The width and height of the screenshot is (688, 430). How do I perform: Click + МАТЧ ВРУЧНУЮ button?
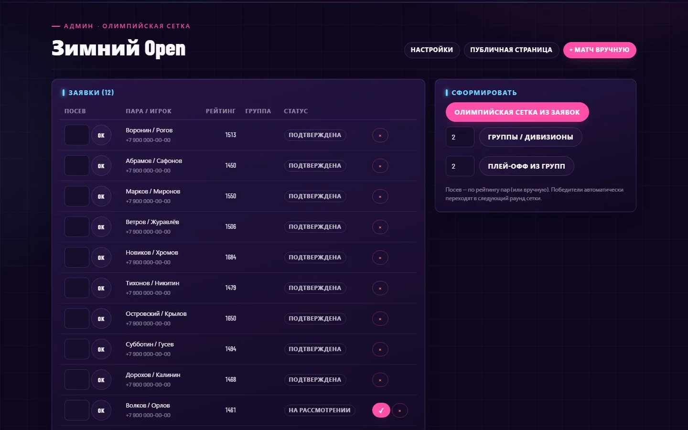(600, 50)
